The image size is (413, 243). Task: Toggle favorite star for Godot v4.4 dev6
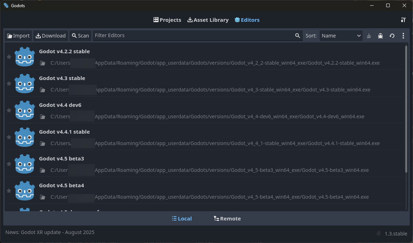(9, 110)
